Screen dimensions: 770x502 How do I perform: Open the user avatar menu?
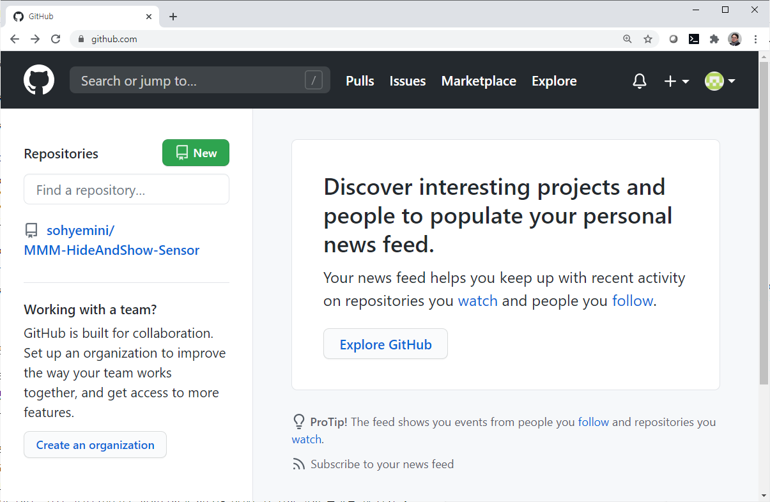click(720, 81)
